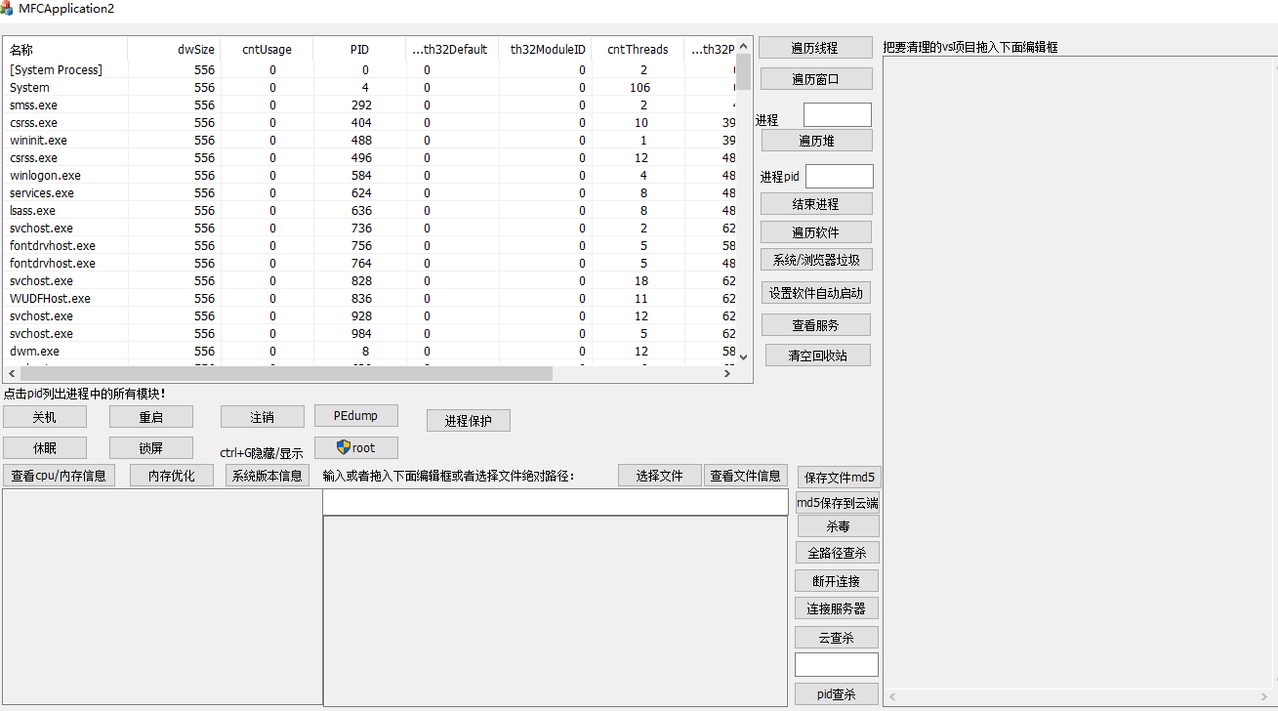This screenshot has height=711, width=1278.
Task: Click the 查看文件信息 button
Action: point(746,476)
